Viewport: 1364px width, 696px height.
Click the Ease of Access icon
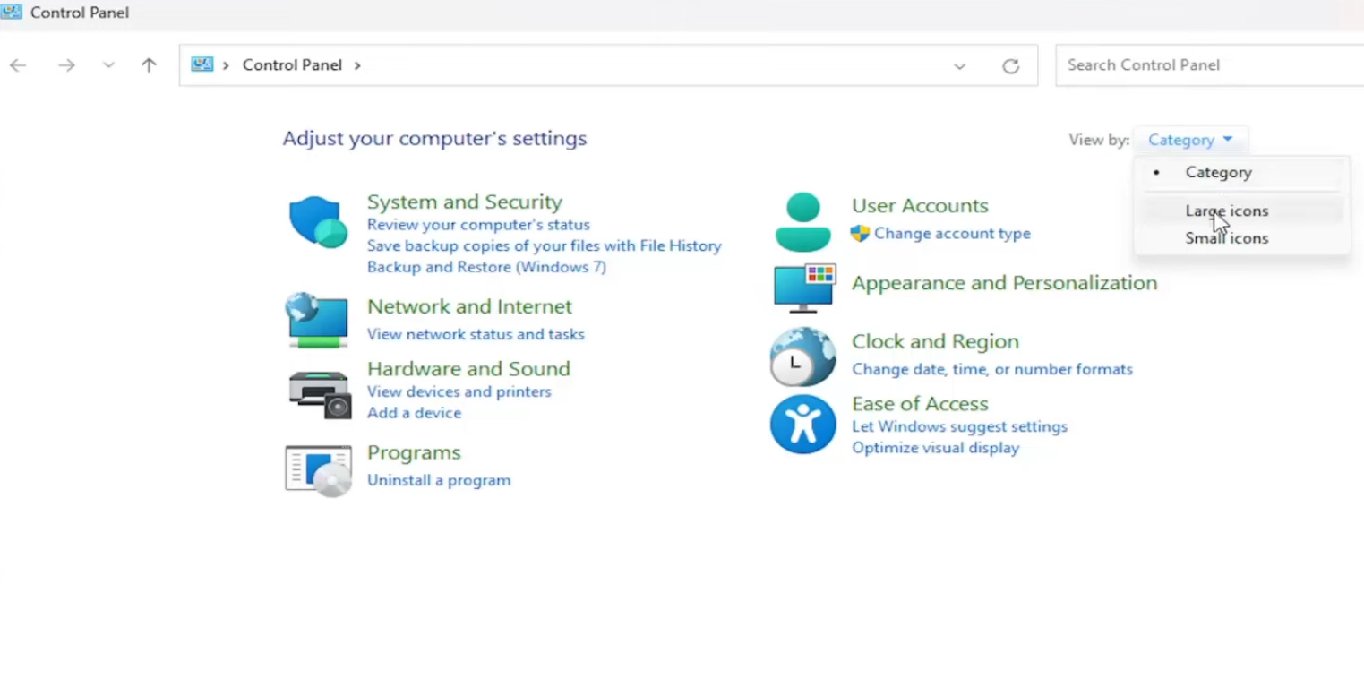(802, 425)
